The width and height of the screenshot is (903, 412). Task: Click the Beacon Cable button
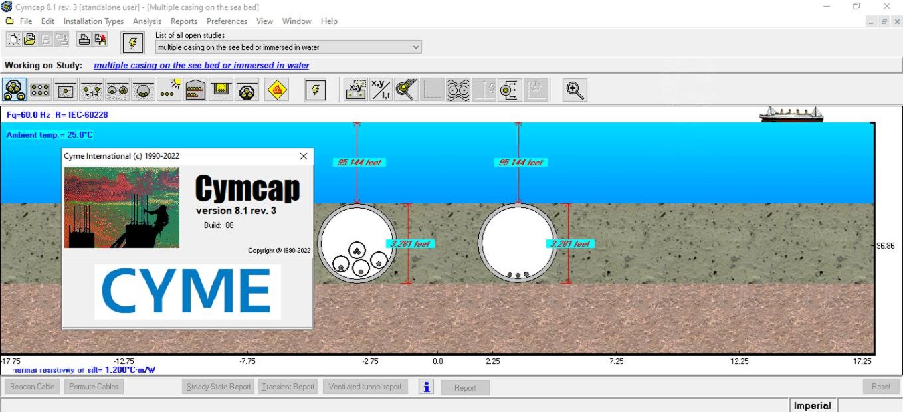point(32,387)
